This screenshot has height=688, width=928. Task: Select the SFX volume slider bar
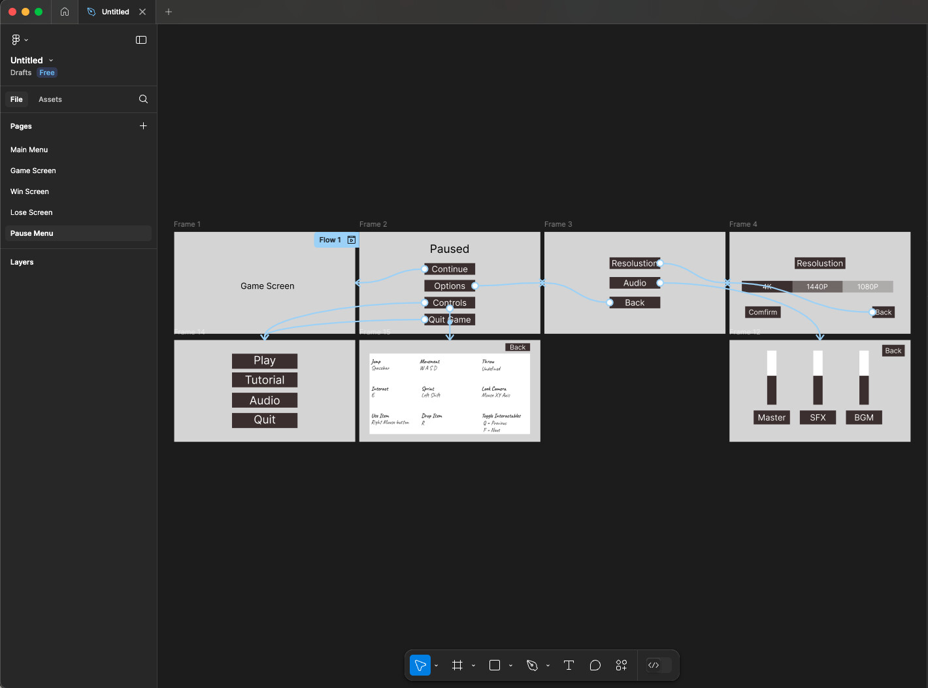818,378
